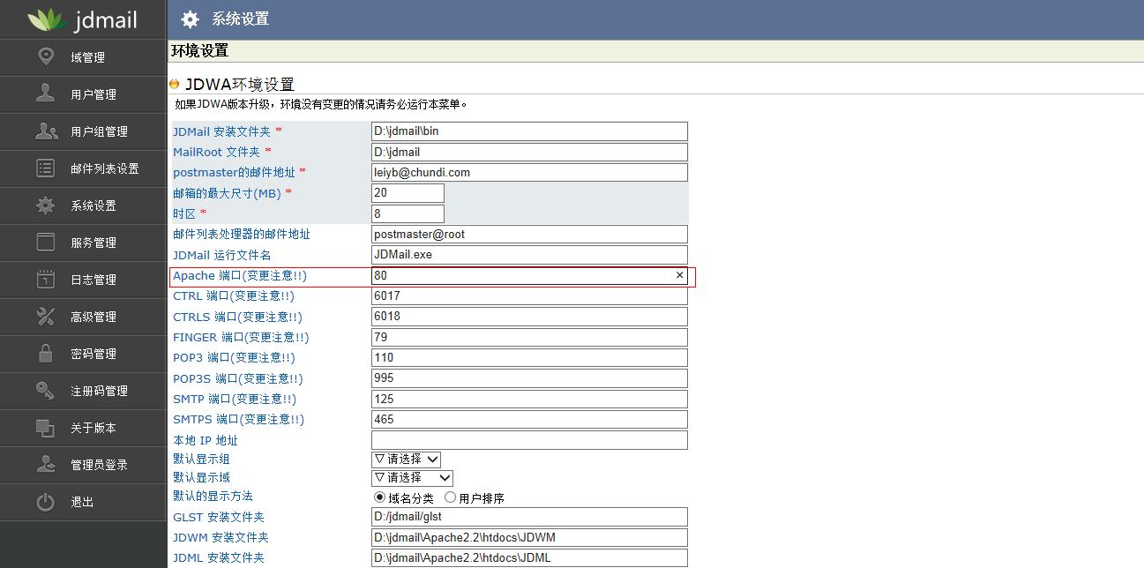Edit the postmaster的邮件地址 field

[x=529, y=172]
